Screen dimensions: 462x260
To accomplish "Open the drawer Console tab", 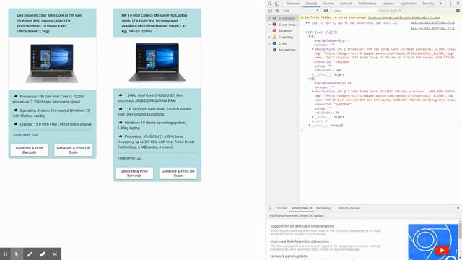I will click(281, 208).
